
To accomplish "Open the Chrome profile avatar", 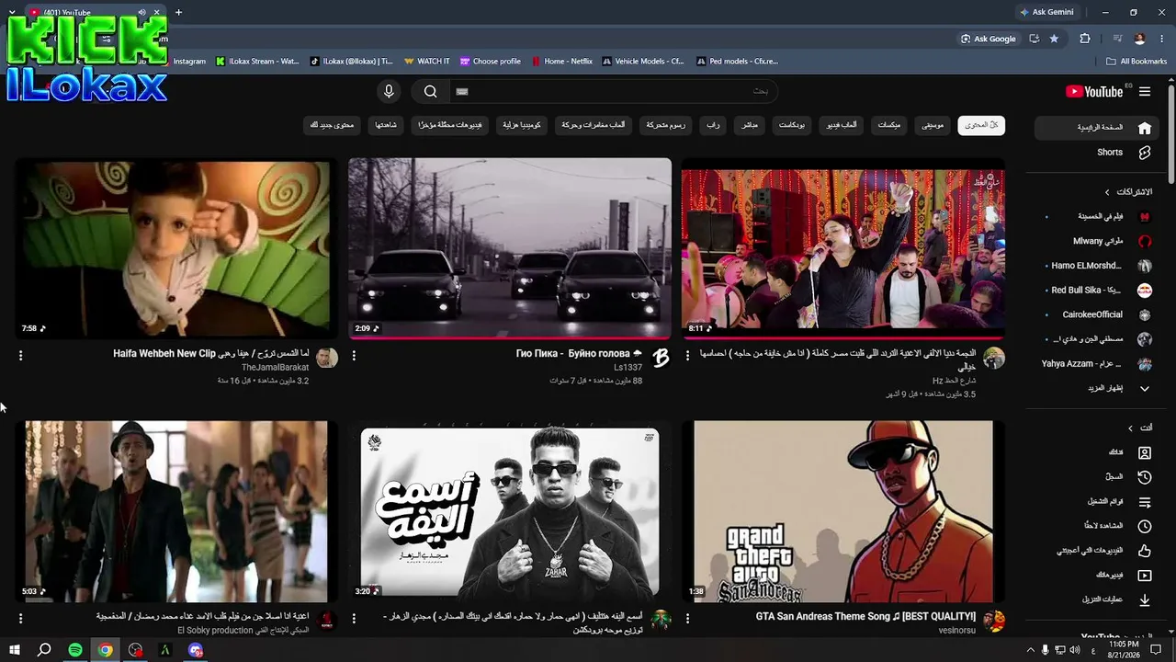I will pos(1140,39).
